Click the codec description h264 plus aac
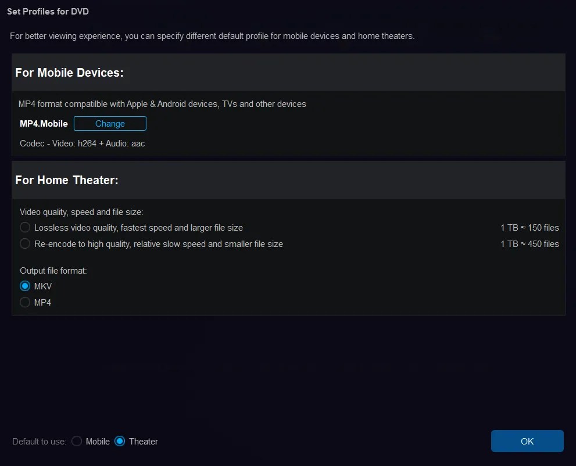This screenshot has height=466, width=576. click(x=82, y=143)
